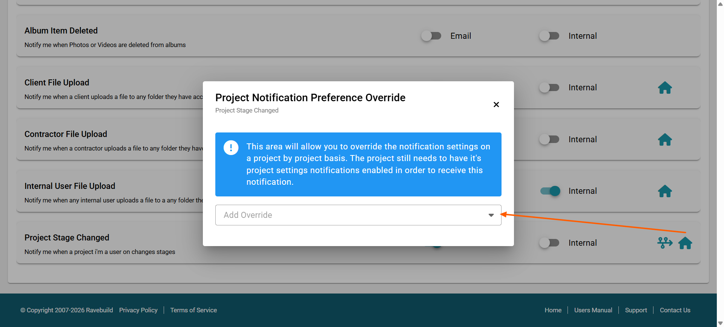Click 'Notify me when Photos or Videos are deleted' text
724x327 pixels.
click(105, 45)
